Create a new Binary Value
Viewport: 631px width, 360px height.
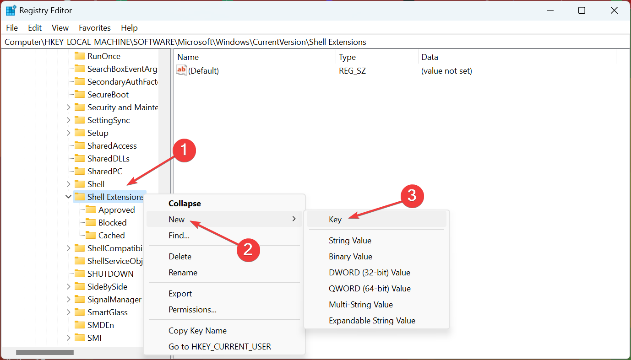pyautogui.click(x=376, y=257)
